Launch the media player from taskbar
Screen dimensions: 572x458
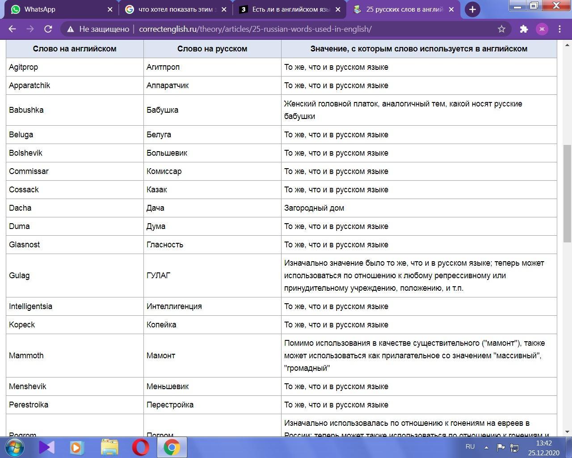[x=76, y=447]
